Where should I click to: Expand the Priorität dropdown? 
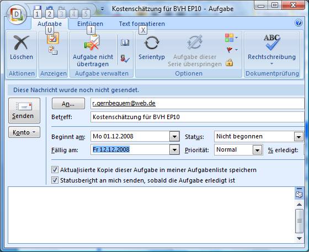pyautogui.click(x=257, y=150)
